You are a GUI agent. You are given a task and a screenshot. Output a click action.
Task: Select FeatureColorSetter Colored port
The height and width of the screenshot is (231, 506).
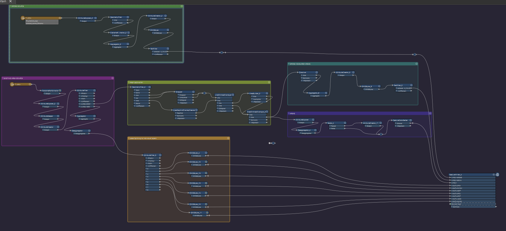pos(403,123)
